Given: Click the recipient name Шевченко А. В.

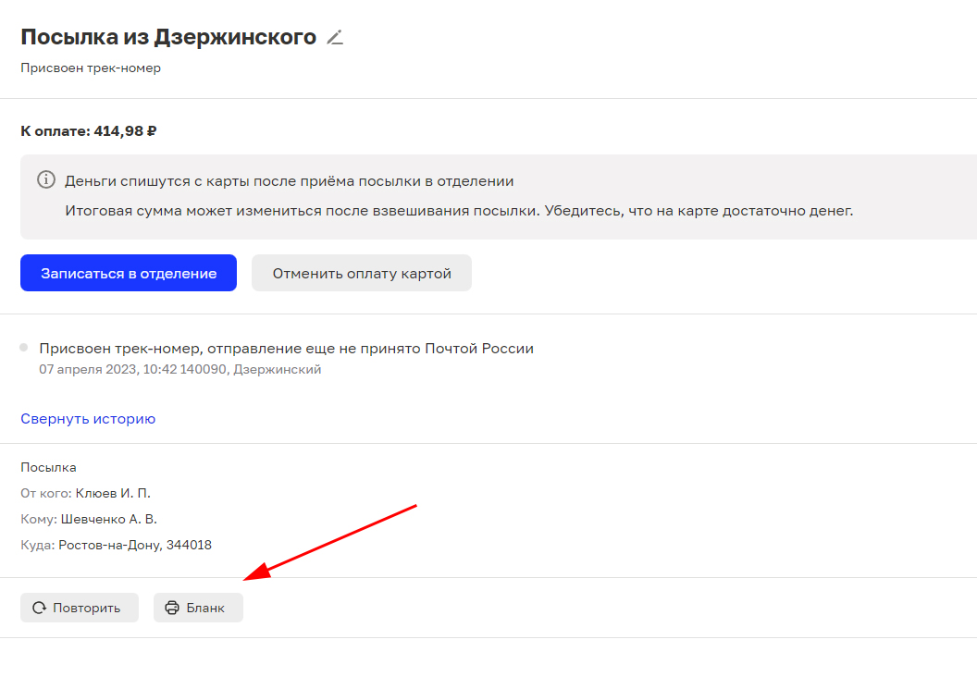Looking at the screenshot, I should tap(108, 520).
